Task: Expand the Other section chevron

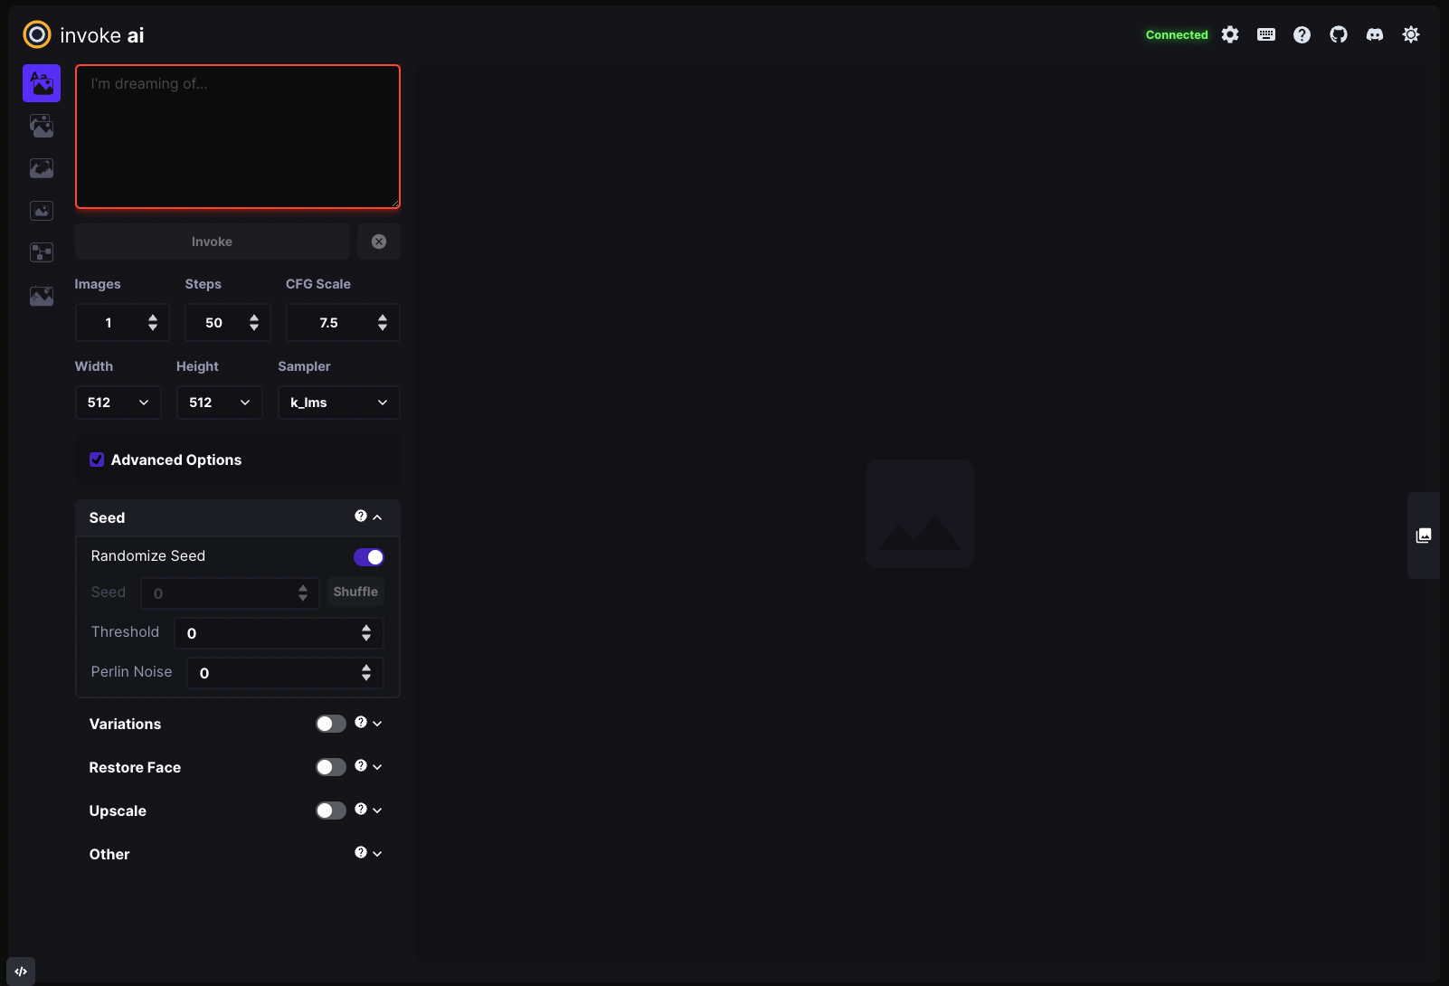Action: coord(377,854)
